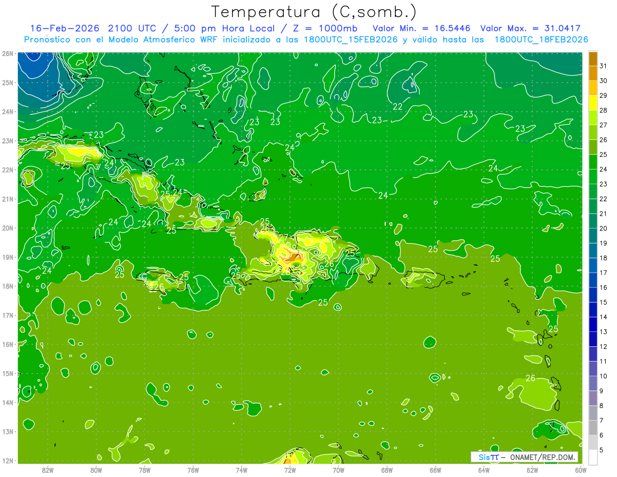Screen dimensions: 617x477
Task: Click the 12N latitude label
Action: coord(7,461)
